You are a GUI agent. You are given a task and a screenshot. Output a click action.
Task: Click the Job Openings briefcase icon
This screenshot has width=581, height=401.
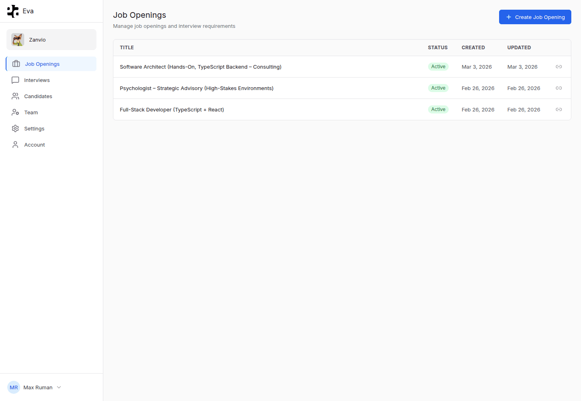pos(16,64)
